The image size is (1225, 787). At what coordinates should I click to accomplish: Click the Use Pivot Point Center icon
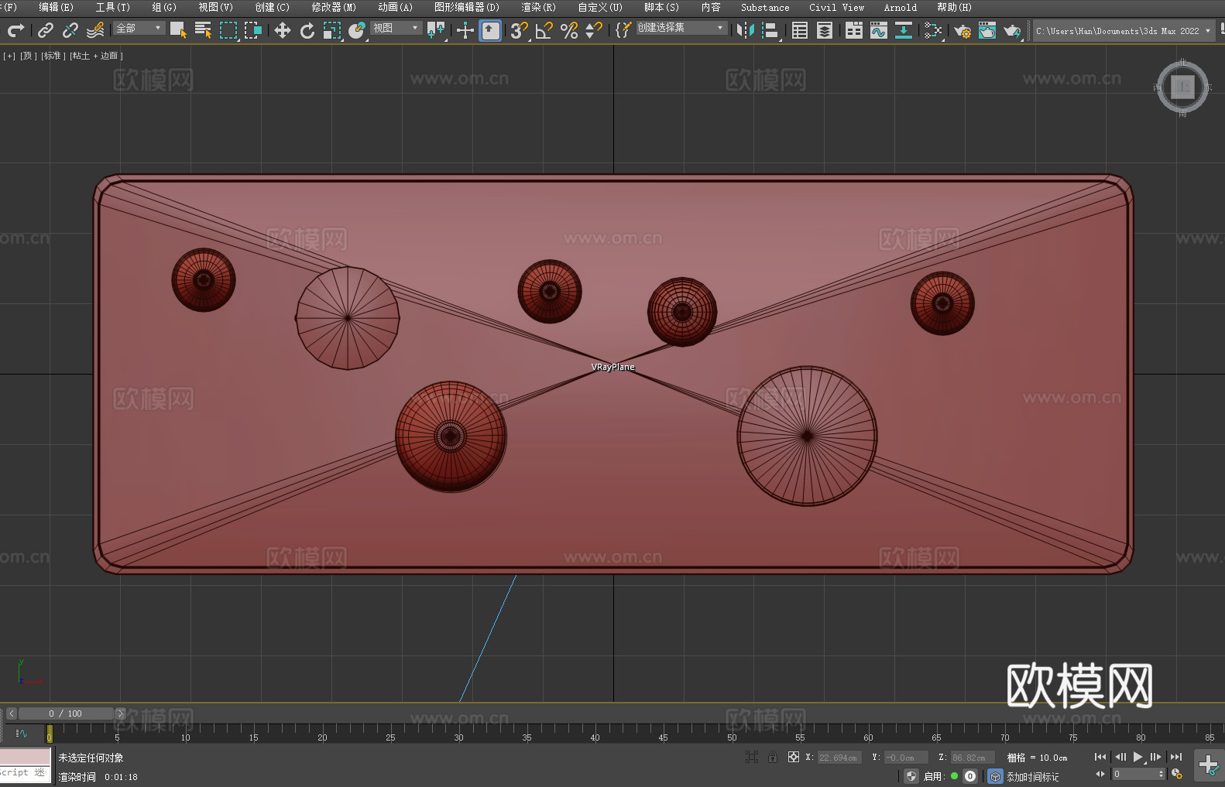tap(436, 30)
